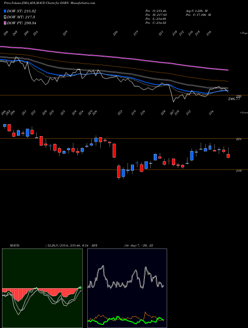Click the 'Pre H: 217.53' value
Viewport: 248px width, 328px height.
click(156, 15)
